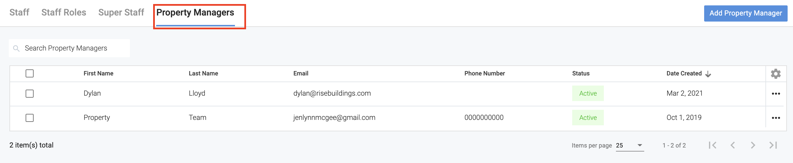The height and width of the screenshot is (163, 793).
Task: Go to previous page of results
Action: (x=733, y=145)
